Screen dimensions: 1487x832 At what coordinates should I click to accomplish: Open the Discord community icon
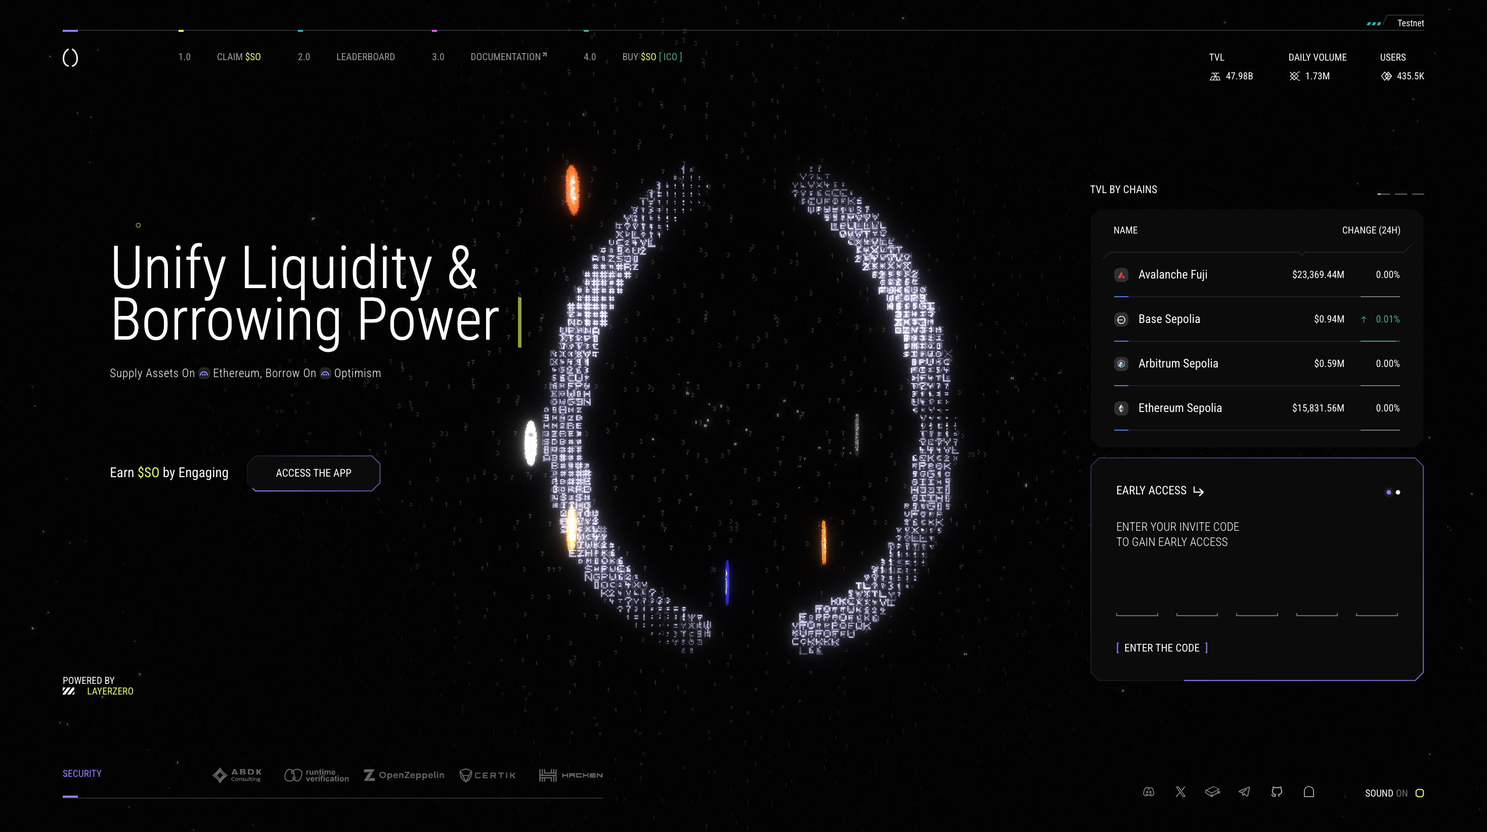1149,792
